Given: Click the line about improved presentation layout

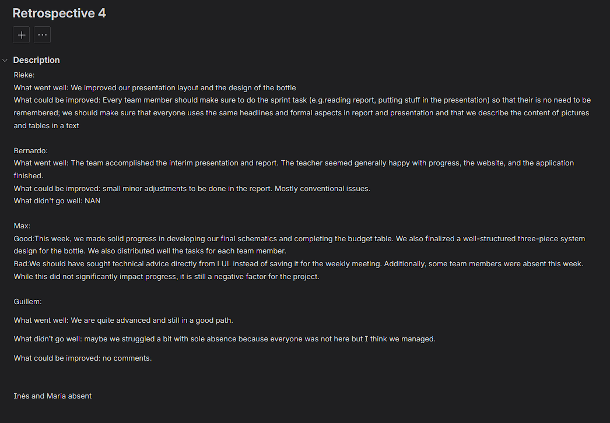Looking at the screenshot, I should pos(155,88).
